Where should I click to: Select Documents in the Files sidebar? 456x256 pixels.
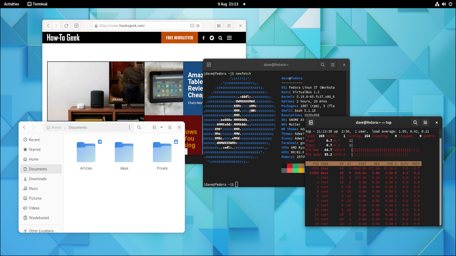(x=41, y=169)
